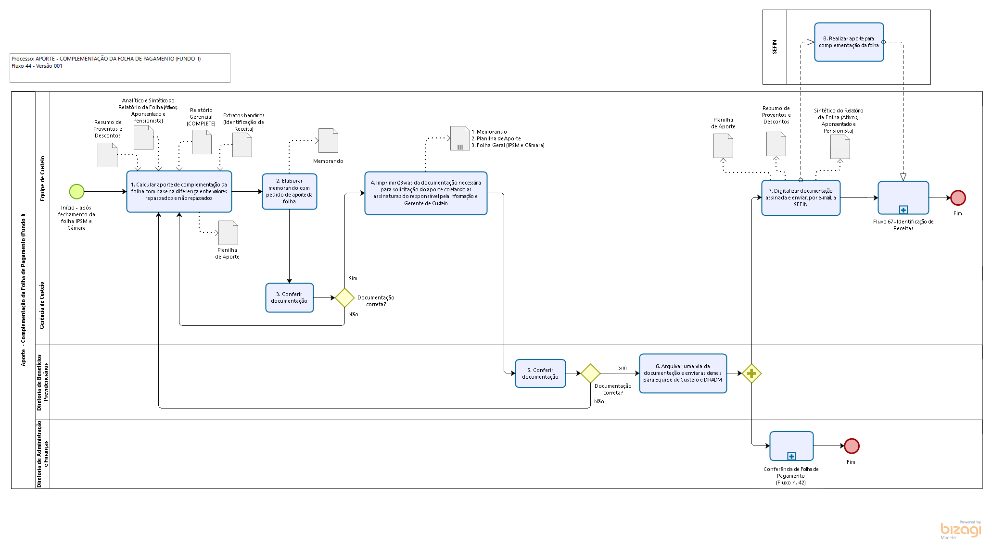Click the gateway after task 3 Conferir documentação

coord(344,298)
